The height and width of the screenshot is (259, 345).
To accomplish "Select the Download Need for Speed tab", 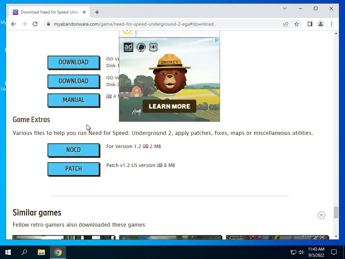I will (49, 12).
